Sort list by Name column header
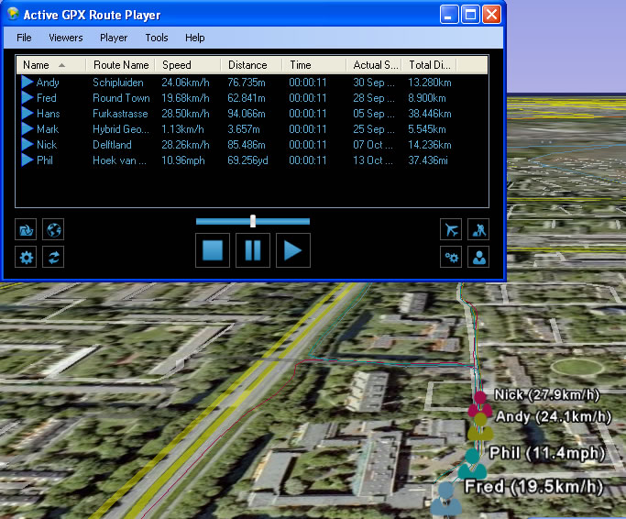 [50, 65]
